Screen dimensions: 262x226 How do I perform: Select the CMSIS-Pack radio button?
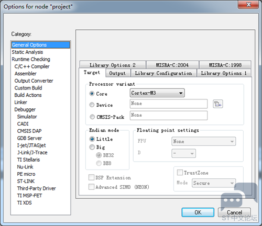pos(92,117)
